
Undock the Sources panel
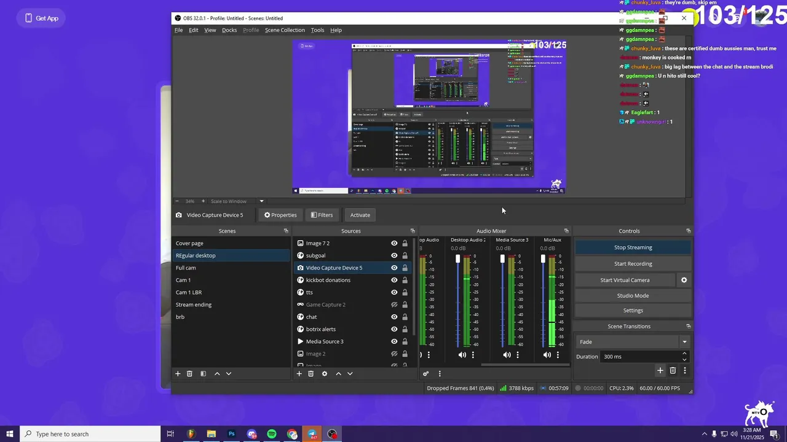click(413, 231)
